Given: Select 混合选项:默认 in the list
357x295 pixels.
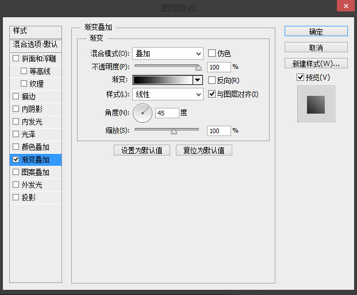Looking at the screenshot, I should coord(36,45).
